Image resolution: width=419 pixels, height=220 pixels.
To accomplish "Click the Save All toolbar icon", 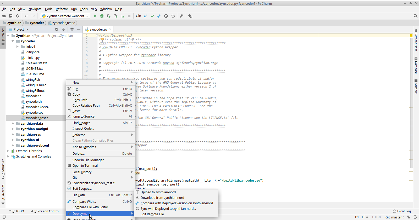I will [11, 16].
